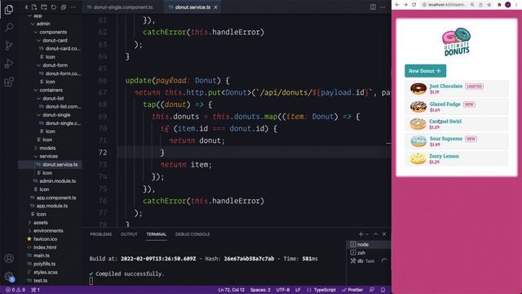Refresh the Explorer file tree
This screenshot has width=522, height=294.
[54, 7]
